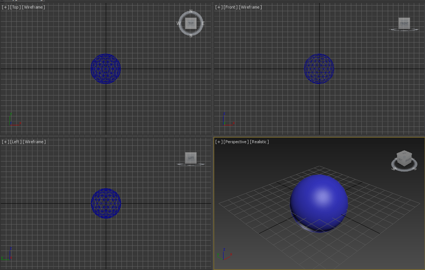
Task: Open the [Realistic] shading label menu
Action: tap(259, 142)
